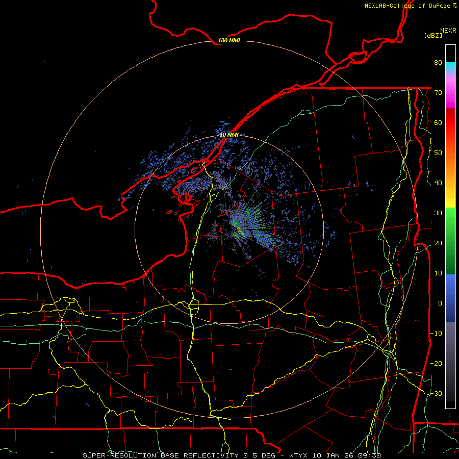459x459 pixels.
Task: Click the 70 dBZ scale value
Action: pos(438,92)
